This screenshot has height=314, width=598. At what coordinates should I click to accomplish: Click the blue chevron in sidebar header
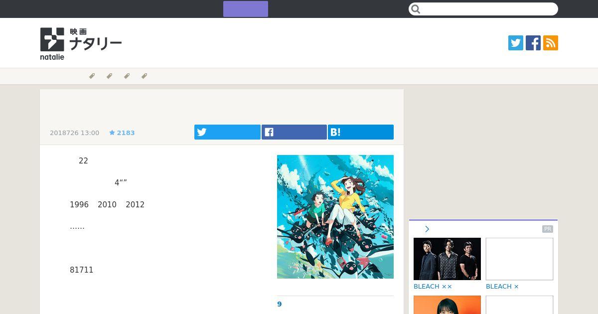coord(427,229)
